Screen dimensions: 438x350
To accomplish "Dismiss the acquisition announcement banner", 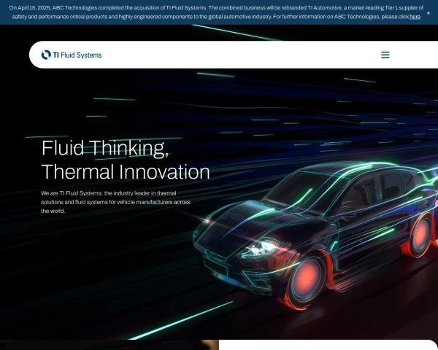I will click(x=429, y=13).
